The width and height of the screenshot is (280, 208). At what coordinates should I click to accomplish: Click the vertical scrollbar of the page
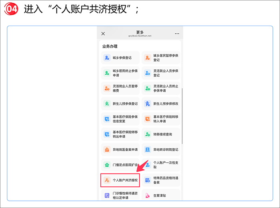[182, 116]
